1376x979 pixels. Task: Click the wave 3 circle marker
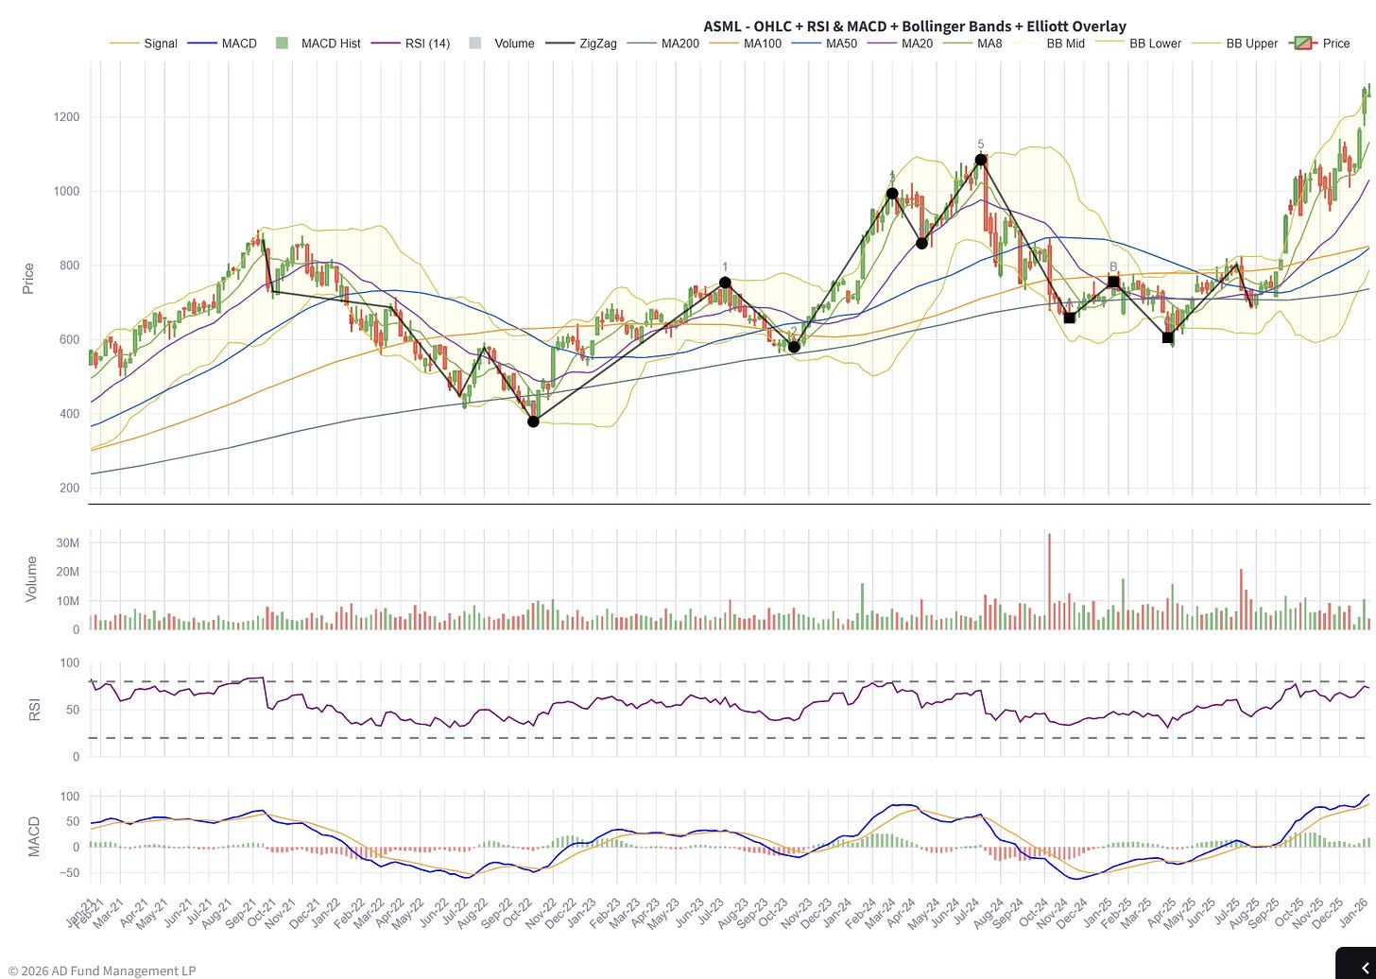click(892, 194)
